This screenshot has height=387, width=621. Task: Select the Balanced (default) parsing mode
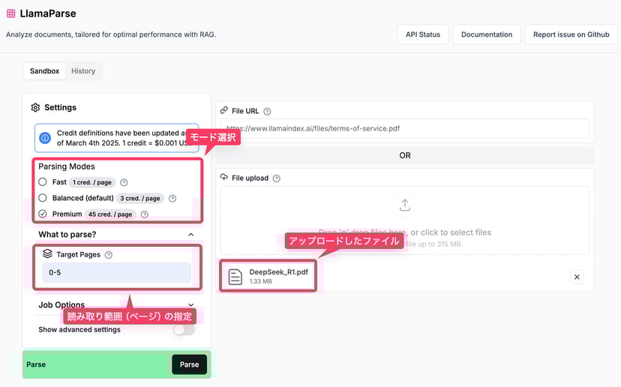point(43,199)
